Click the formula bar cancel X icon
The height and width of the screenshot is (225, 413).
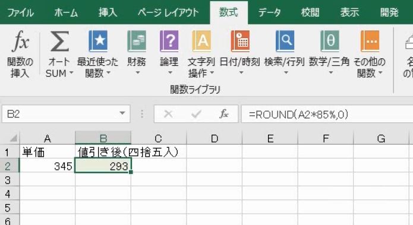(168, 114)
